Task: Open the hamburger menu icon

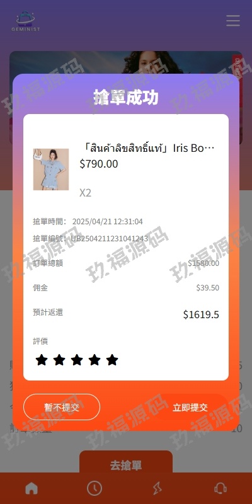Action: (x=233, y=21)
